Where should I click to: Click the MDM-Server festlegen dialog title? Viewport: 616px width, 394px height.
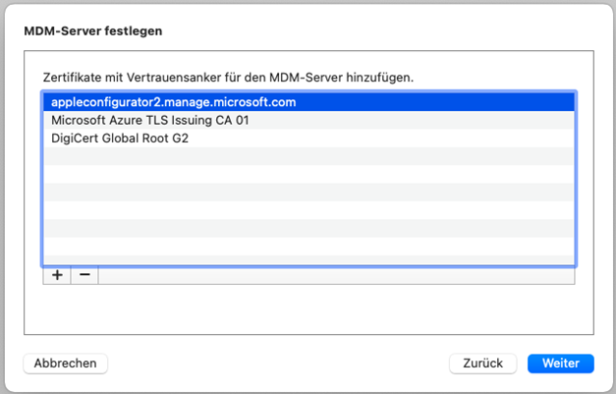(92, 30)
